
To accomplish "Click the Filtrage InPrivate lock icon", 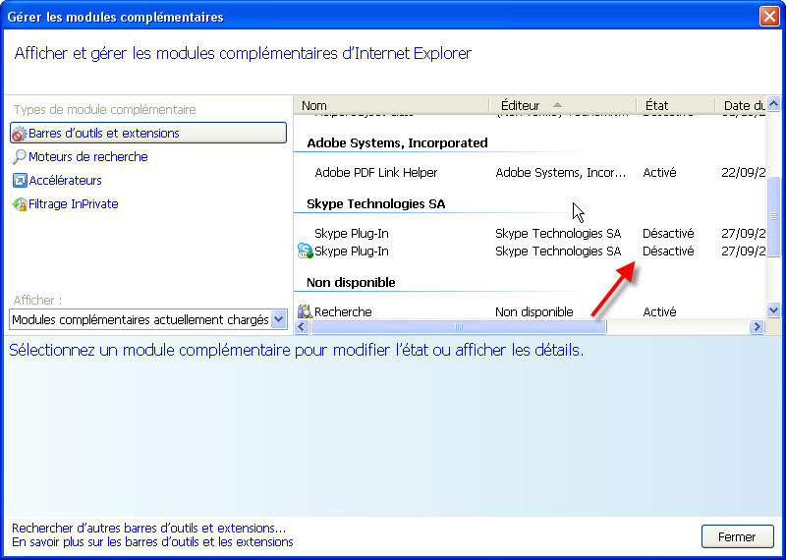I will pyautogui.click(x=20, y=204).
